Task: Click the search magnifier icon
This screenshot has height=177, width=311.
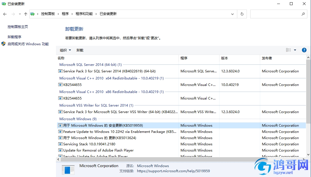Action: click(x=303, y=14)
